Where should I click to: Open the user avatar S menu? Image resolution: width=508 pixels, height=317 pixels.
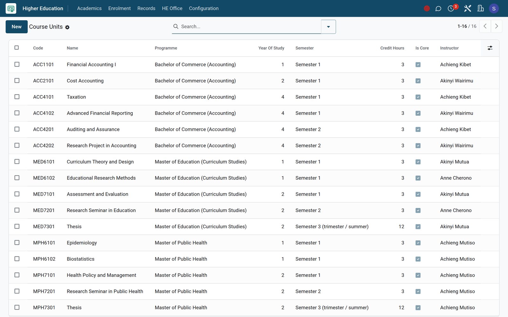click(x=494, y=9)
